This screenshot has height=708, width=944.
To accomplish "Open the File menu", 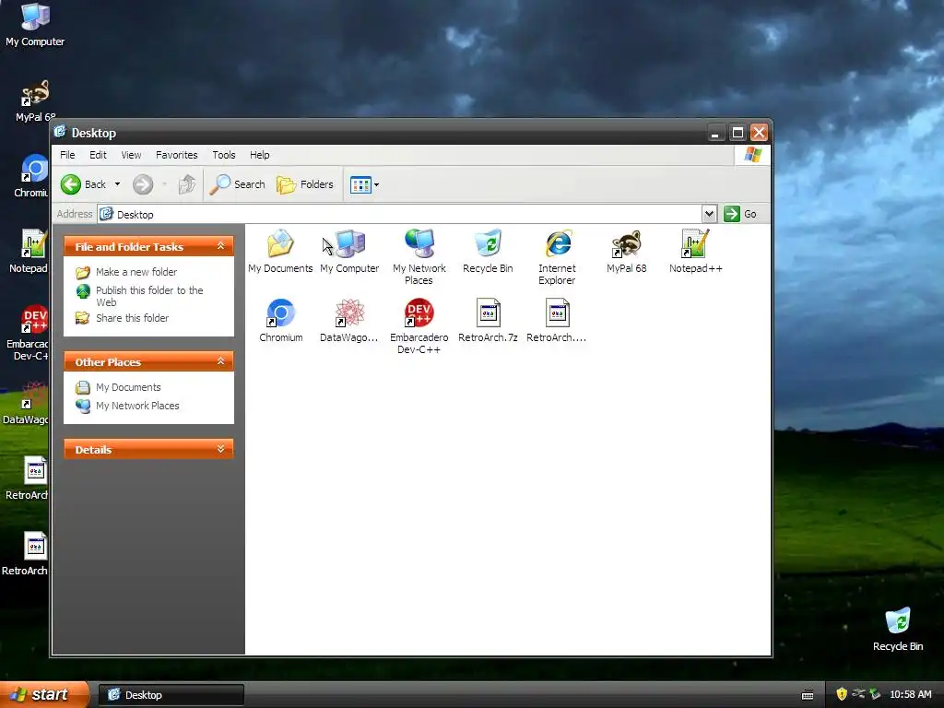I will (x=67, y=155).
